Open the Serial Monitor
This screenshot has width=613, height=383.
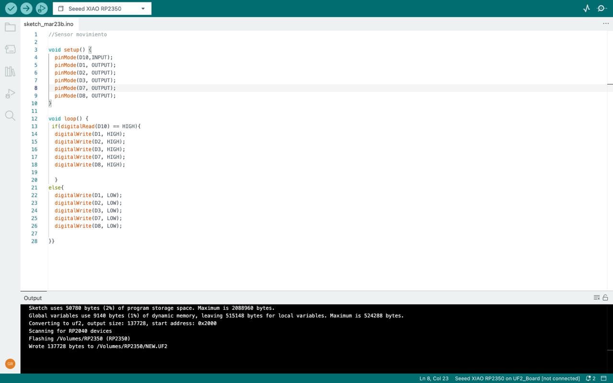pyautogui.click(x=602, y=9)
